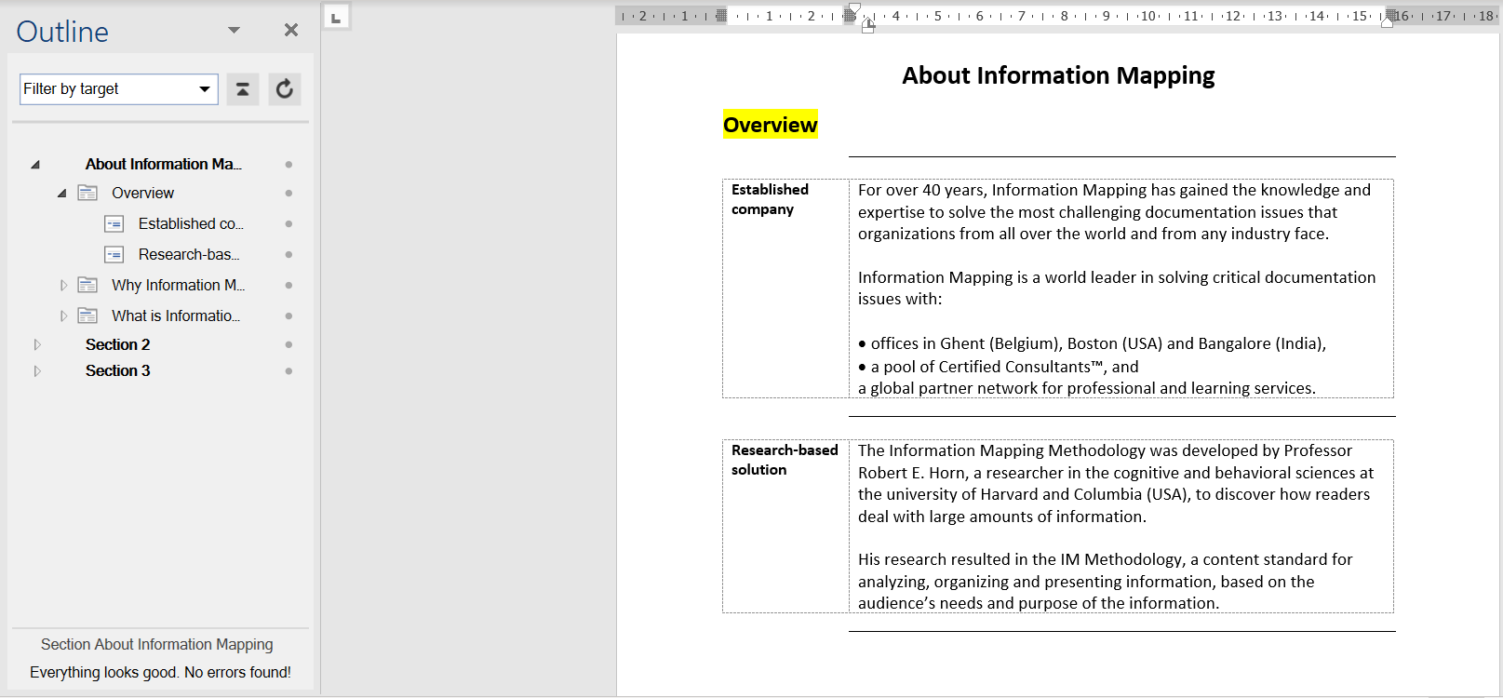Click the bullet about offices in Ghent
The width and height of the screenshot is (1503, 698).
coord(1092,344)
